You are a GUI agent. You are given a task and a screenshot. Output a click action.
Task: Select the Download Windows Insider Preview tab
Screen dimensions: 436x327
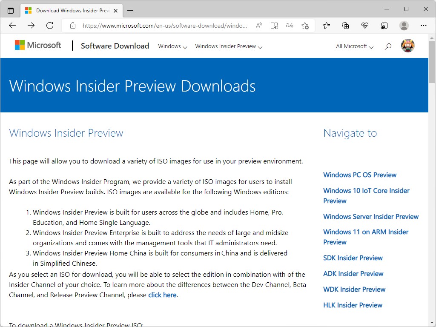pos(72,11)
